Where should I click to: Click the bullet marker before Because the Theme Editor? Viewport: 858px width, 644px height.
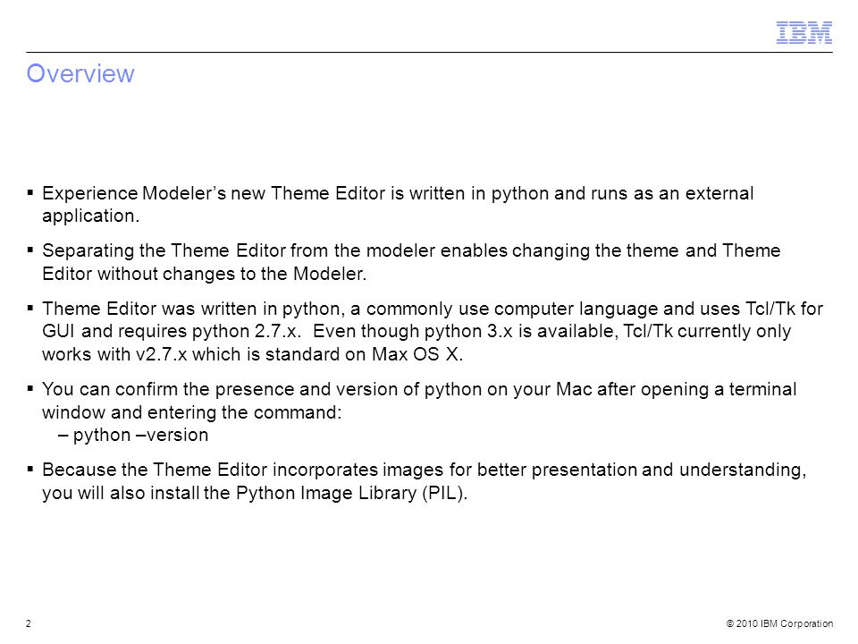(30, 470)
